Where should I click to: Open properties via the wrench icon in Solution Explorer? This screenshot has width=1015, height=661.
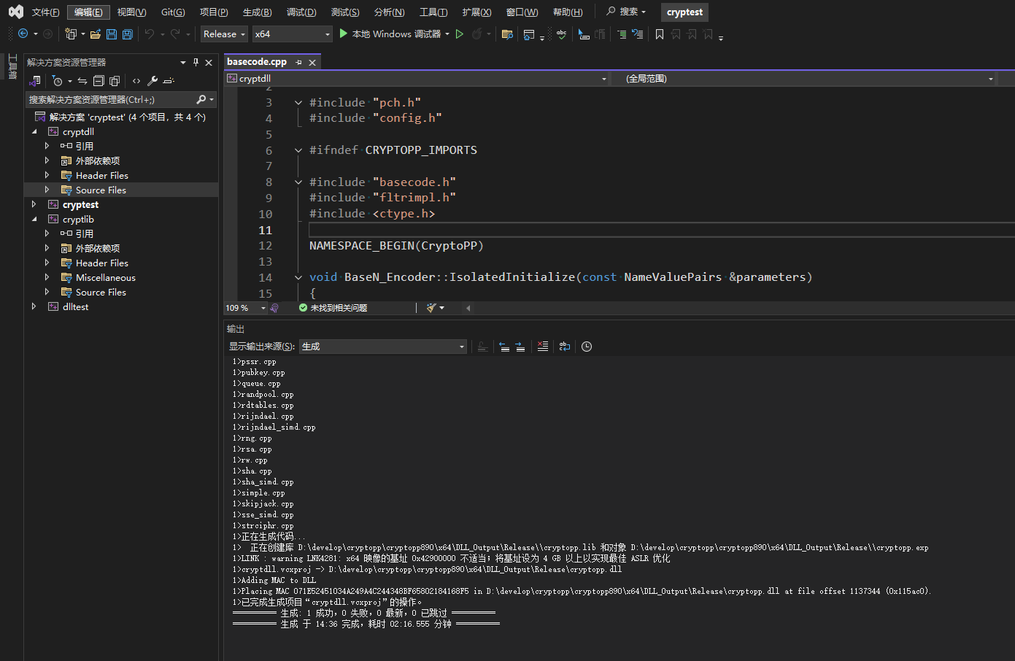[153, 81]
